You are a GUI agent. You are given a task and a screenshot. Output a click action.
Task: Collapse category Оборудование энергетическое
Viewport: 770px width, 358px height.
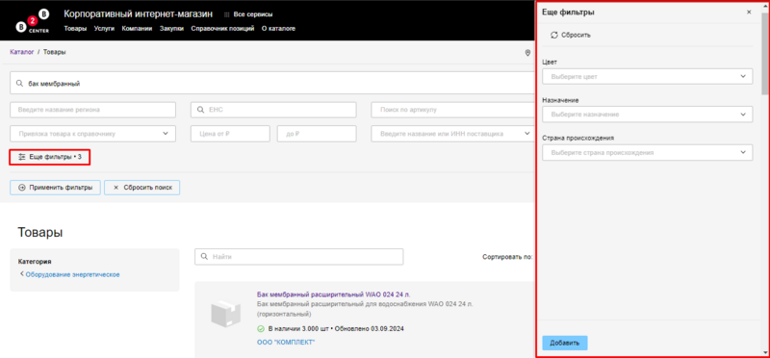pyautogui.click(x=69, y=274)
